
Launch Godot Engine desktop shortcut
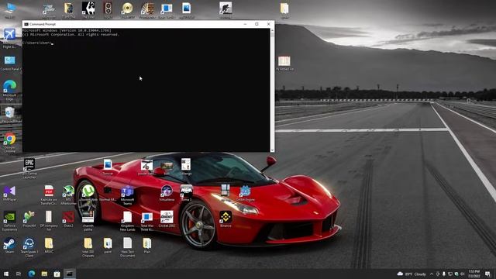245,193
